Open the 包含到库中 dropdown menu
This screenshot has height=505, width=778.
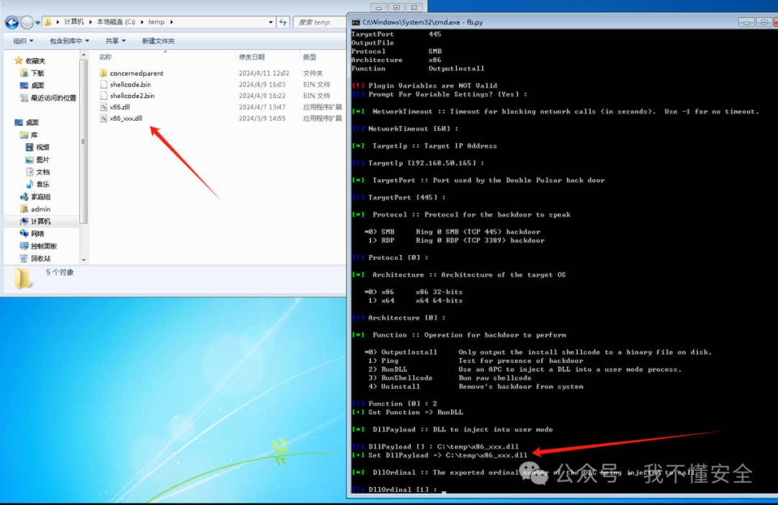click(x=69, y=40)
